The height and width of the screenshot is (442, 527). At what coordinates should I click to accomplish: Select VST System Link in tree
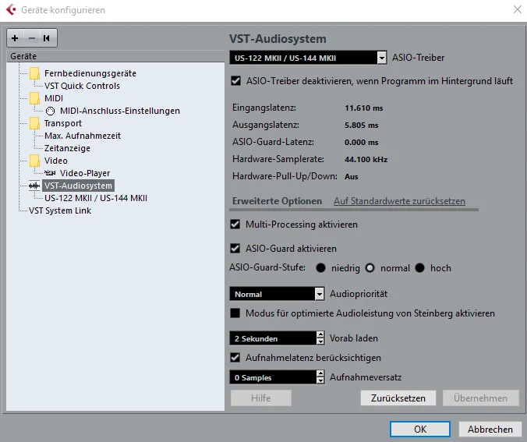58,210
